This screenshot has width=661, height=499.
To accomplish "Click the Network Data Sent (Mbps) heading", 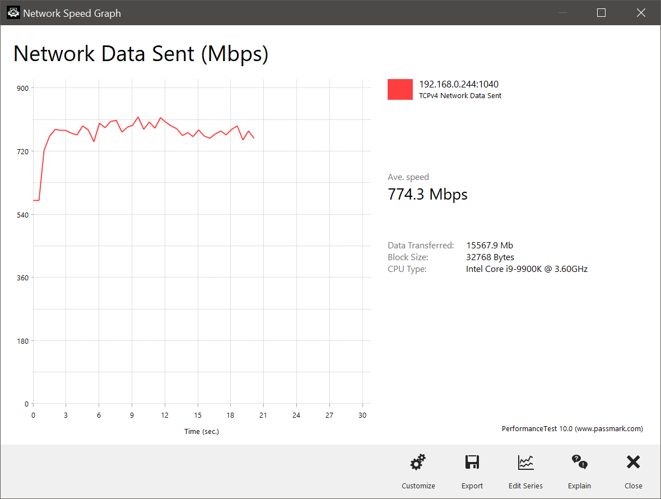I will (141, 54).
